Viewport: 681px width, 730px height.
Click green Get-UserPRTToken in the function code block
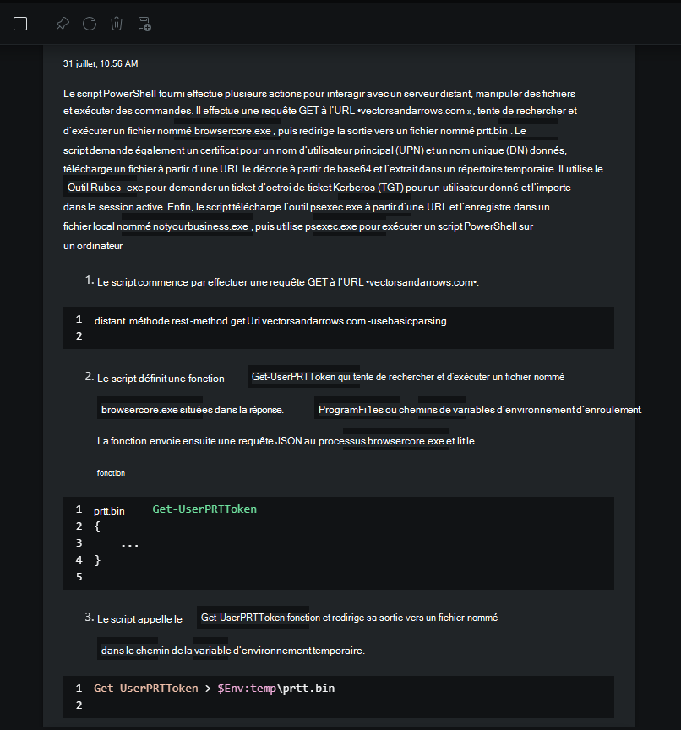pyautogui.click(x=204, y=509)
